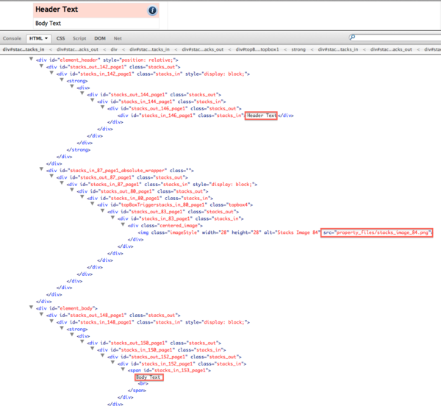Screen dimensions: 441x409
Task: Switch to the Script tab
Action: coord(79,38)
